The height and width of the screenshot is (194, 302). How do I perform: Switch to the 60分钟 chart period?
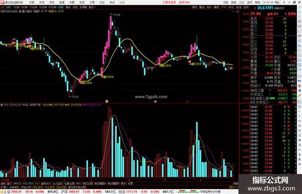click(52, 7)
